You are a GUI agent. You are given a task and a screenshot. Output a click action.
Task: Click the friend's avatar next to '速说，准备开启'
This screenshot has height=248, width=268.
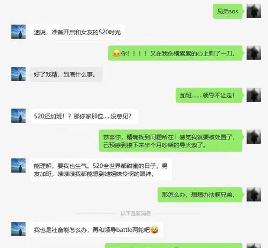click(18, 32)
